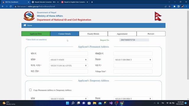The height and width of the screenshot is (106, 189).
Task: Open the tab search chevron in title bar
Action: pyautogui.click(x=169, y=2)
